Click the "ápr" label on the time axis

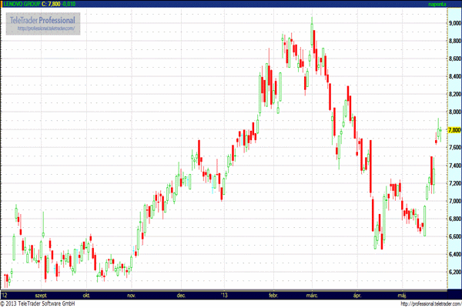pyautogui.click(x=357, y=295)
